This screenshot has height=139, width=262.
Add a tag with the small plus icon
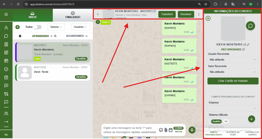[x=98, y=22]
